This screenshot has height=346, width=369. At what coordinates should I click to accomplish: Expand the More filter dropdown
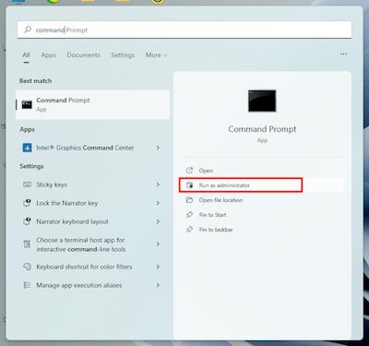(x=156, y=55)
